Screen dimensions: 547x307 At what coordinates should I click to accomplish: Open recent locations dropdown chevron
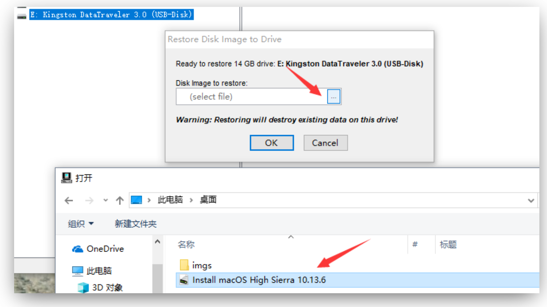[105, 200]
